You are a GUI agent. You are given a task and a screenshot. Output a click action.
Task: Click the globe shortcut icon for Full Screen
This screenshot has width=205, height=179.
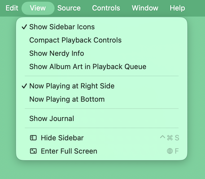pyautogui.click(x=170, y=151)
